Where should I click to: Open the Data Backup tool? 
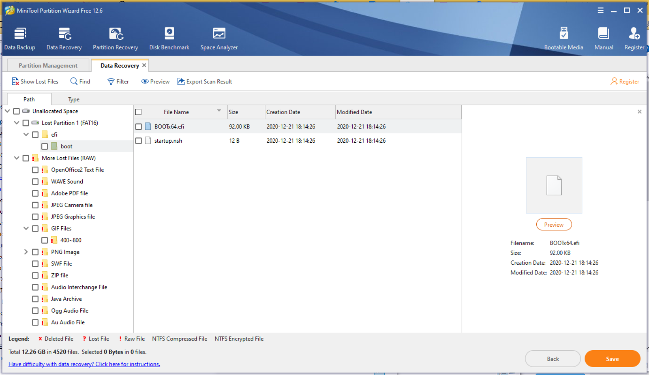(20, 39)
